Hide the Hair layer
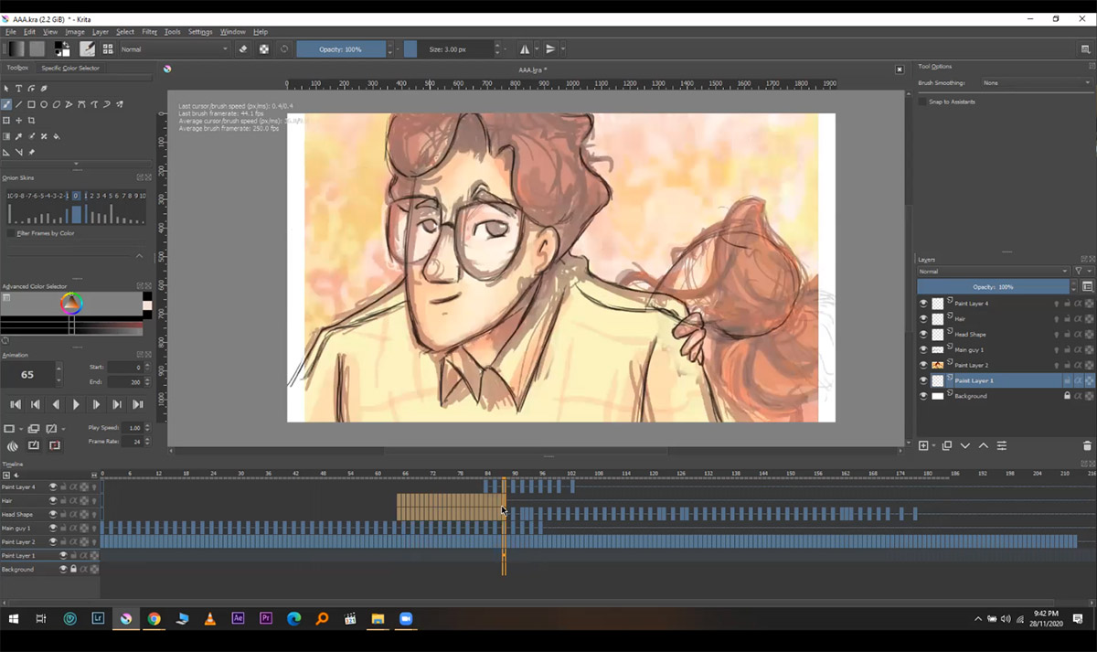1097x652 pixels. 923,319
